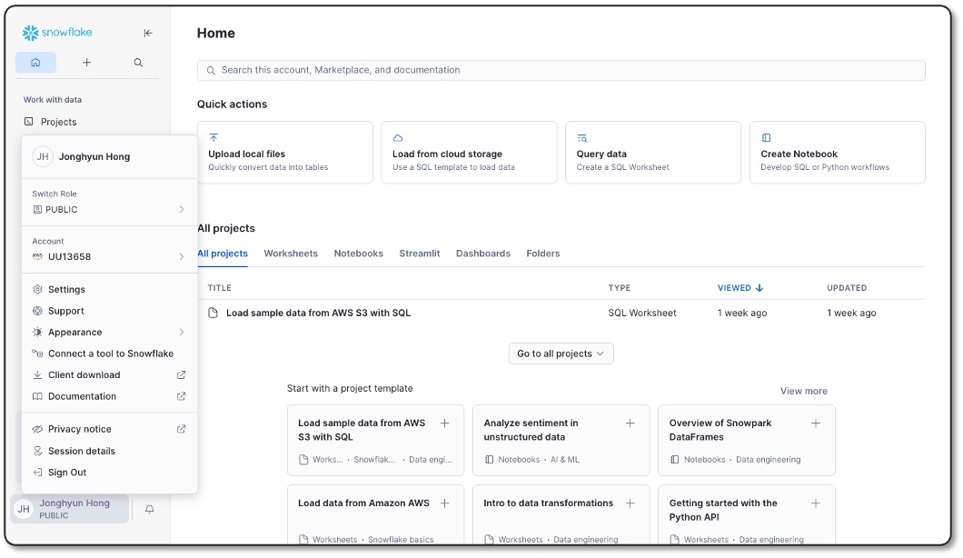Click the upload arrow icon on Upload local files

coord(213,137)
